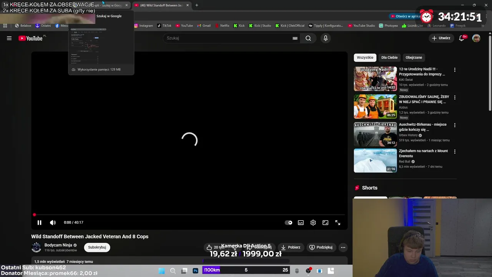
Task: Open the TikTok bookmark
Action: coord(165,26)
